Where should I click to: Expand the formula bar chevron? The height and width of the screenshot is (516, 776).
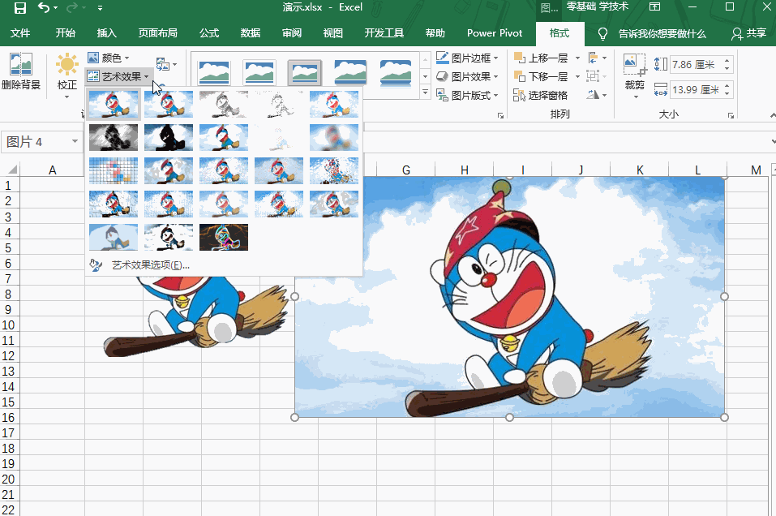coord(772,142)
